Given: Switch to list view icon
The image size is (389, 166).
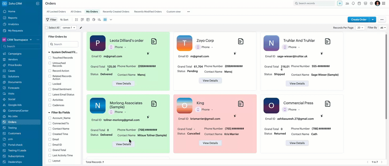Looking at the screenshot, I should [77, 20].
